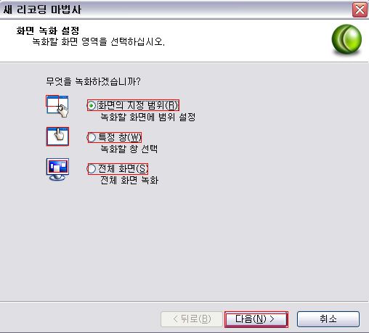Click the 녹화할 화면 영역을 선택하십시오 subtitle

pyautogui.click(x=98, y=42)
